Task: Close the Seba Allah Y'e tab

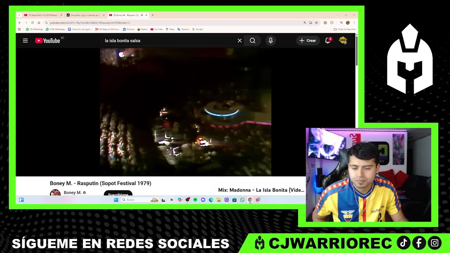Action: point(61,15)
